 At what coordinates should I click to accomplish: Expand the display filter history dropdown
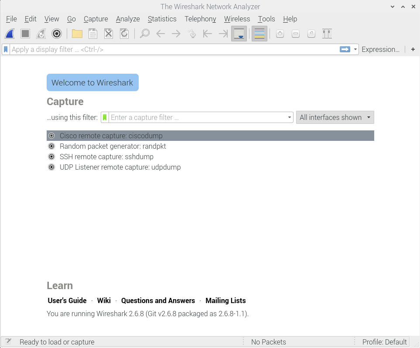coord(355,49)
